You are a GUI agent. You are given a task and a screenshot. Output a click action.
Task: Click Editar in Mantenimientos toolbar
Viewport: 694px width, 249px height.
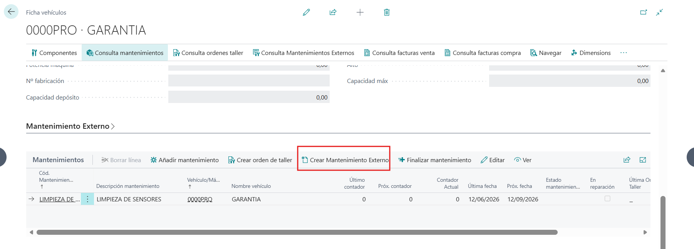tap(493, 160)
